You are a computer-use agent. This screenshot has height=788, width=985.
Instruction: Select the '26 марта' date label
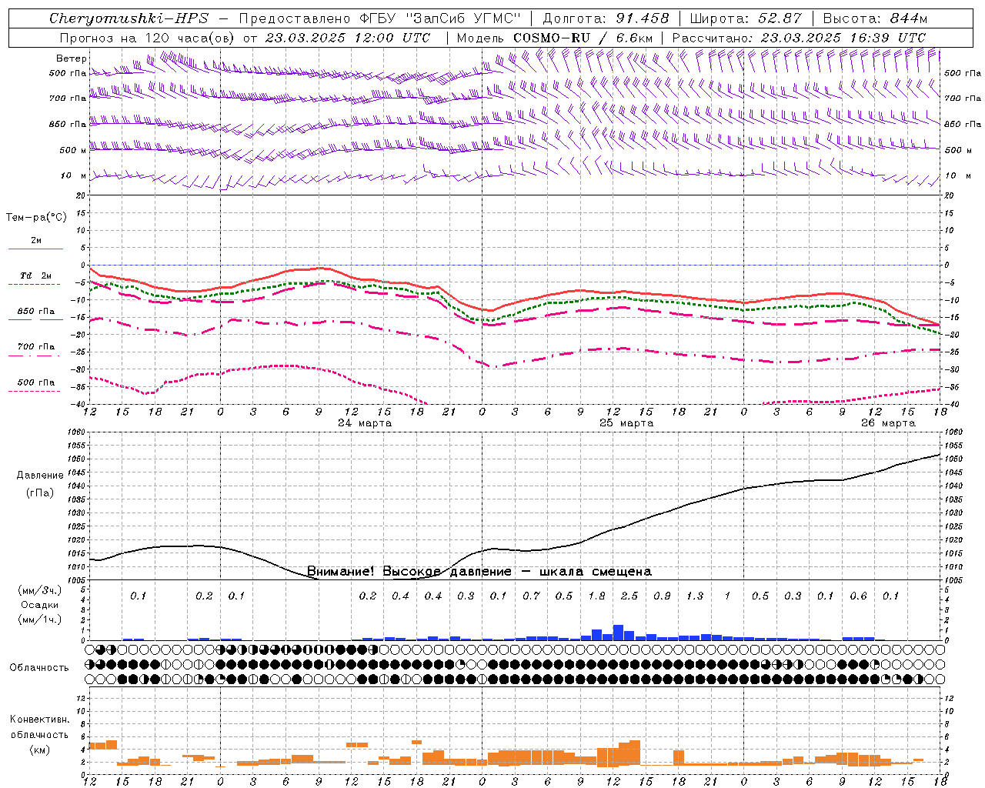click(888, 423)
